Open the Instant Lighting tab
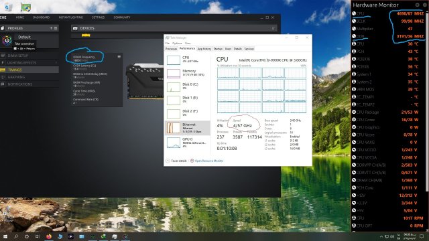This screenshot has width=429, height=241. point(71,17)
